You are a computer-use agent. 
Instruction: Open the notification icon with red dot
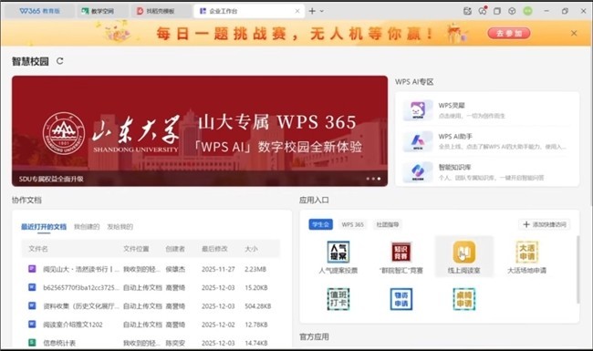tap(483, 11)
